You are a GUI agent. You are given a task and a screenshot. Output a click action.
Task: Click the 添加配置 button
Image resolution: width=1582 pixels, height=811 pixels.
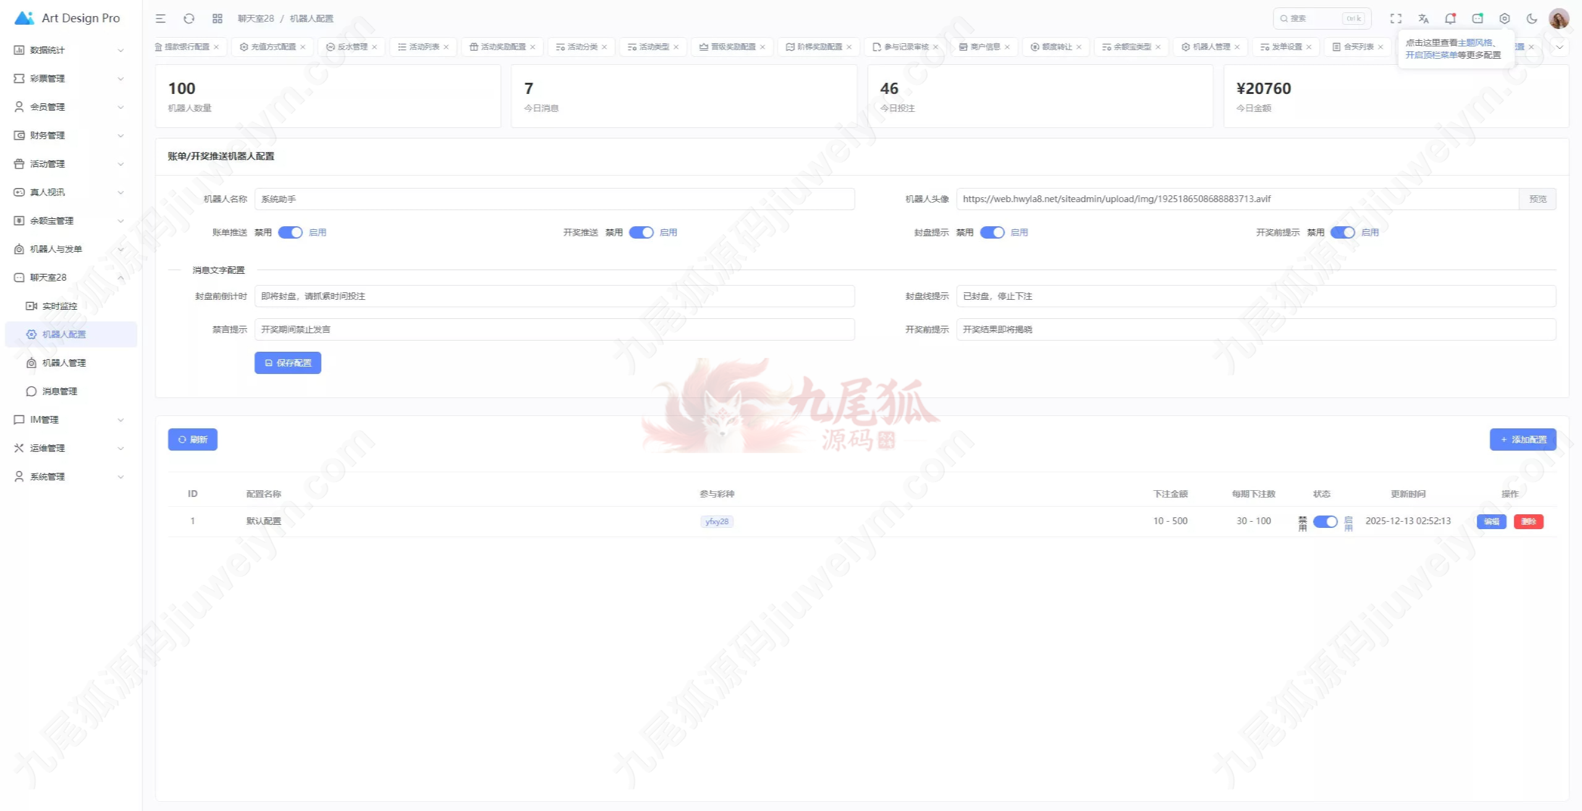[1523, 439]
